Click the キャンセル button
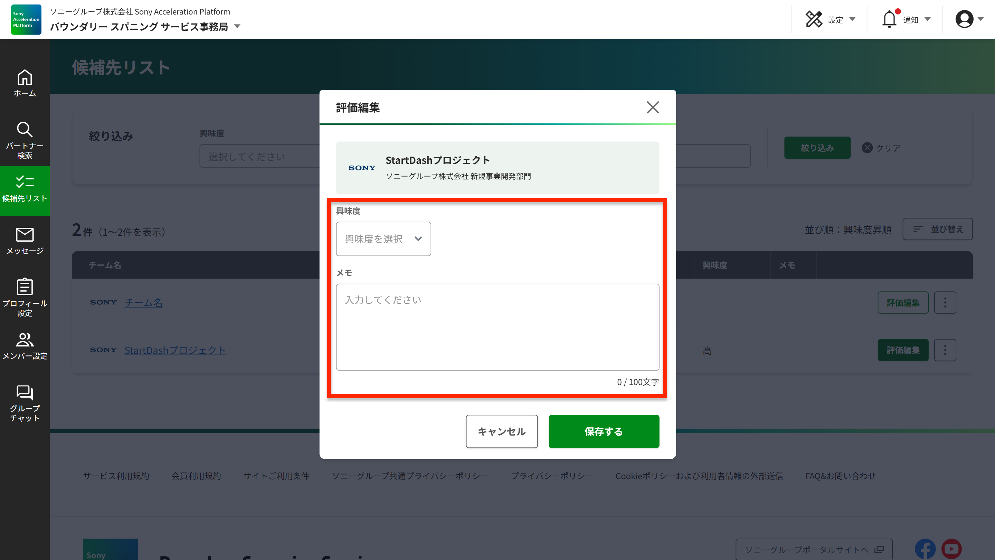 [501, 431]
